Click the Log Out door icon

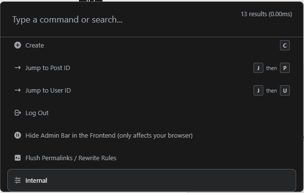pyautogui.click(x=18, y=113)
